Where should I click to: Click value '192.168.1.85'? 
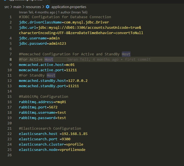[x=75, y=134]
